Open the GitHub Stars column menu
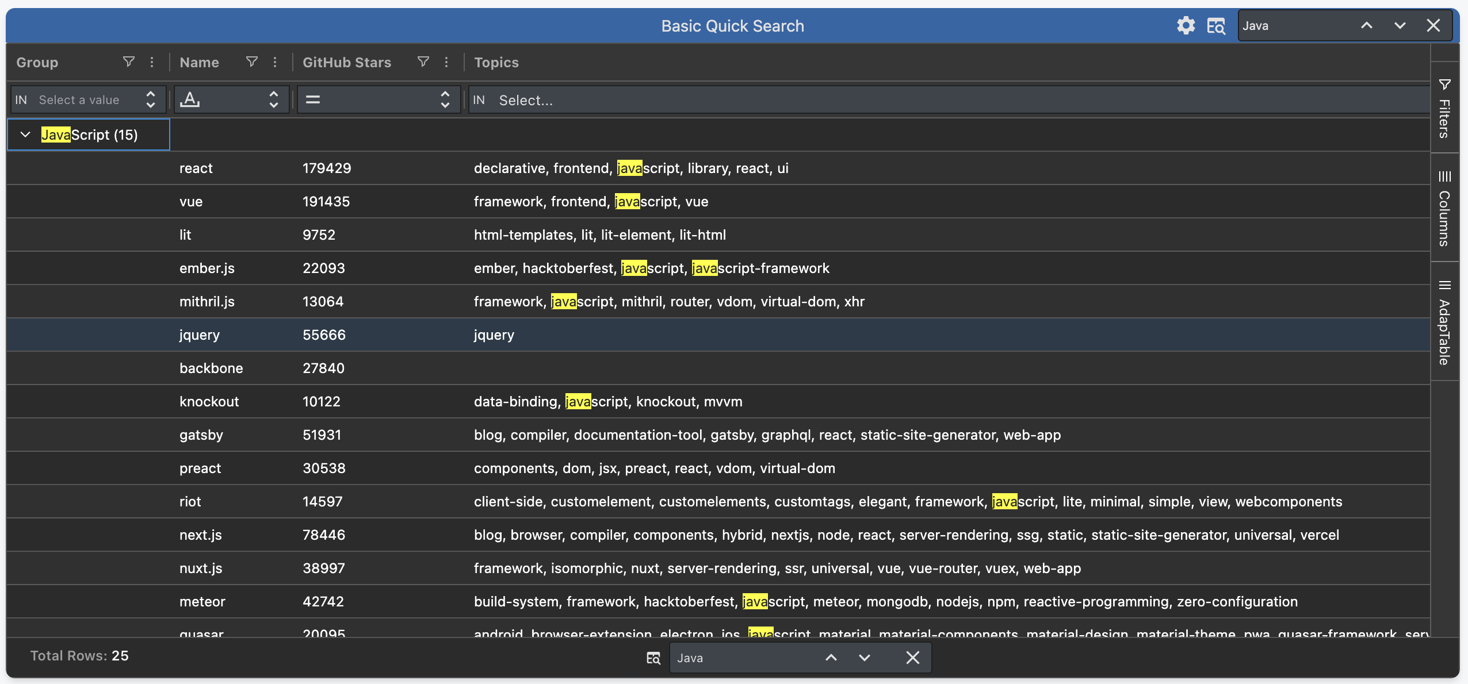This screenshot has width=1468, height=684. click(x=446, y=62)
